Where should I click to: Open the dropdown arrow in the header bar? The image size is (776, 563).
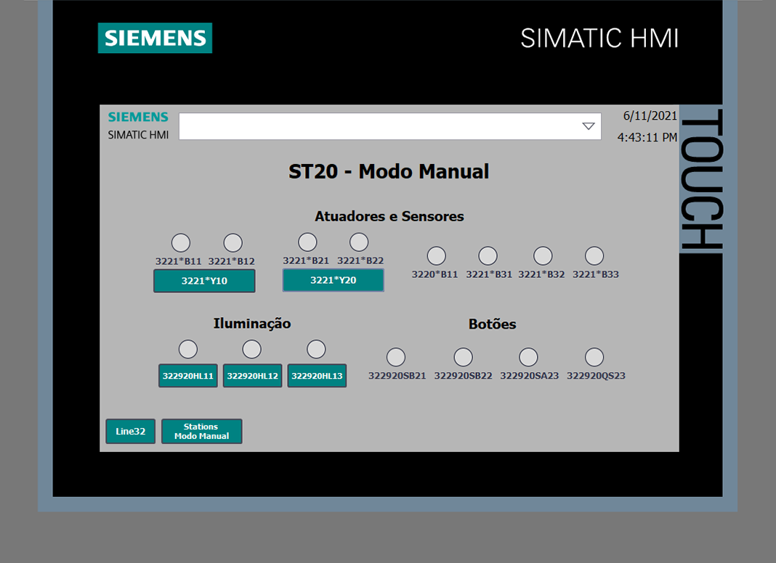pyautogui.click(x=589, y=126)
